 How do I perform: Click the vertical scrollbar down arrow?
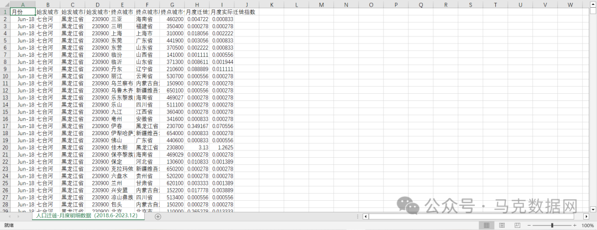click(x=593, y=209)
